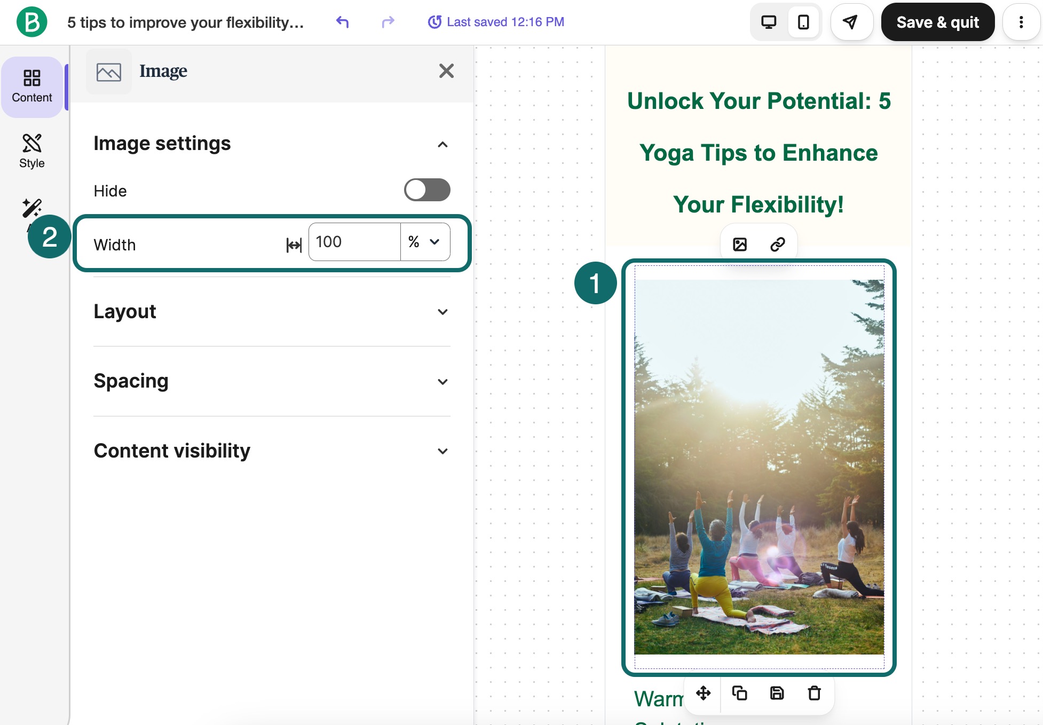Toggle the Hide image switch
1043x725 pixels.
tap(426, 190)
